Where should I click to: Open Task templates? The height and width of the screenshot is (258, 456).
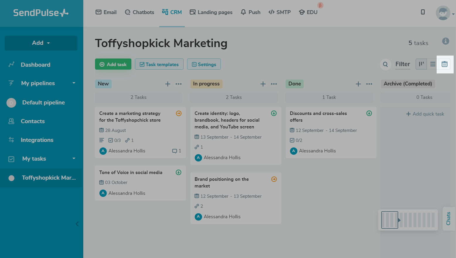(159, 64)
